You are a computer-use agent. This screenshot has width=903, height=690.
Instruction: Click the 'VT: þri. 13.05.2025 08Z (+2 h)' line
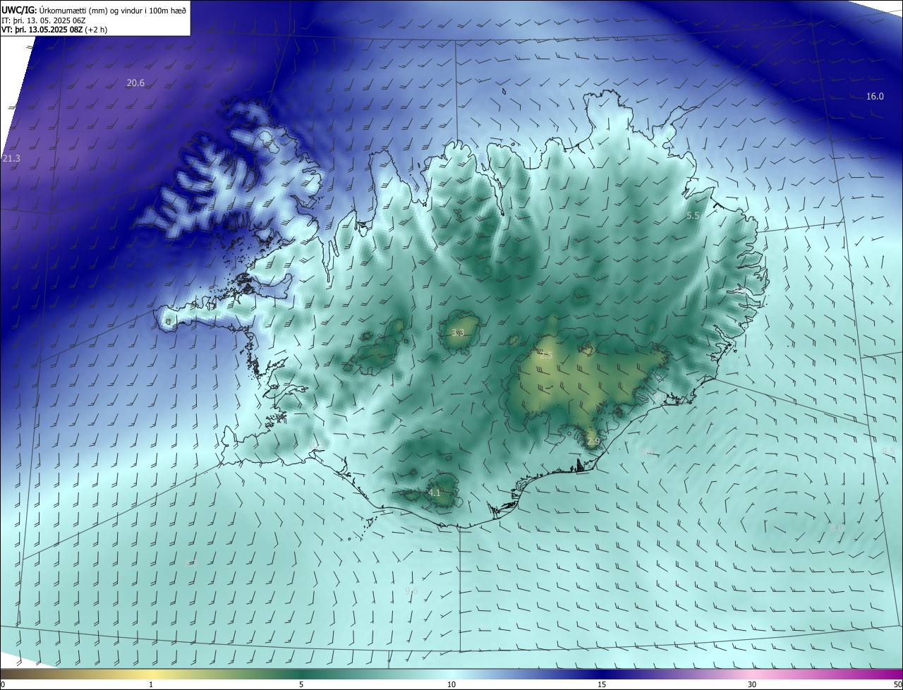pyautogui.click(x=55, y=30)
